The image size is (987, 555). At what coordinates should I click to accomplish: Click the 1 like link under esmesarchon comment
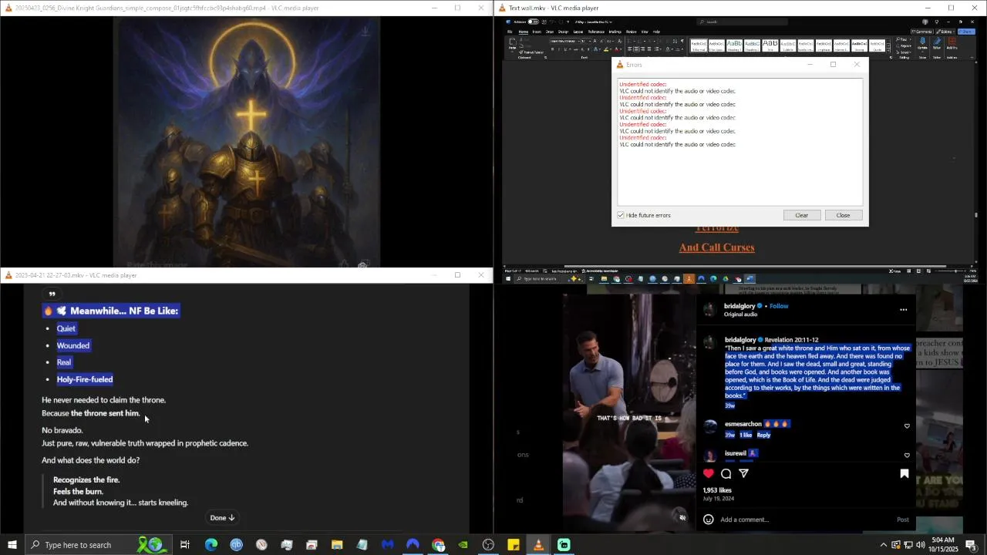[x=746, y=435]
